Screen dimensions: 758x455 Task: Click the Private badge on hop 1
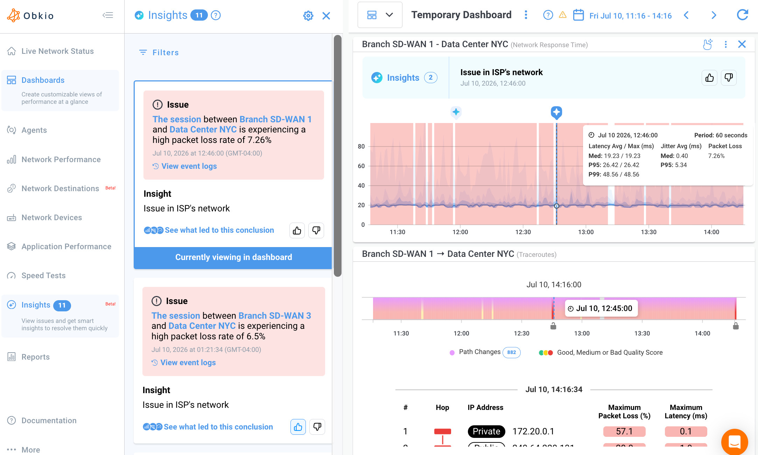point(486,432)
